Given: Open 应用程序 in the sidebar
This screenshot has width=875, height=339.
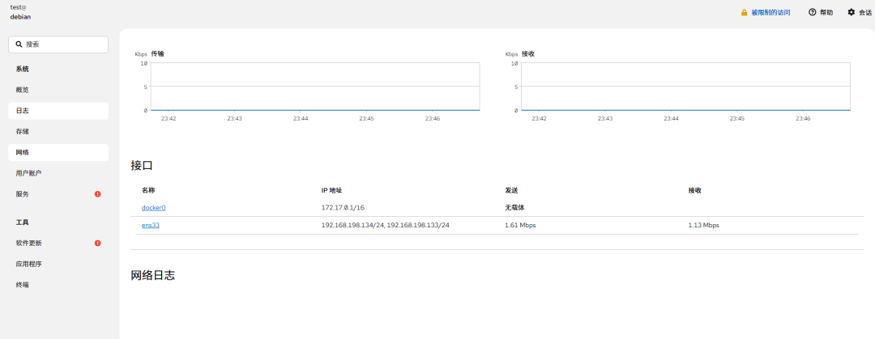Looking at the screenshot, I should [58, 264].
